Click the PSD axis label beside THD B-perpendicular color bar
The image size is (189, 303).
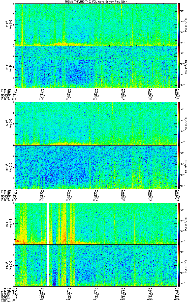pyautogui.click(x=186, y=124)
